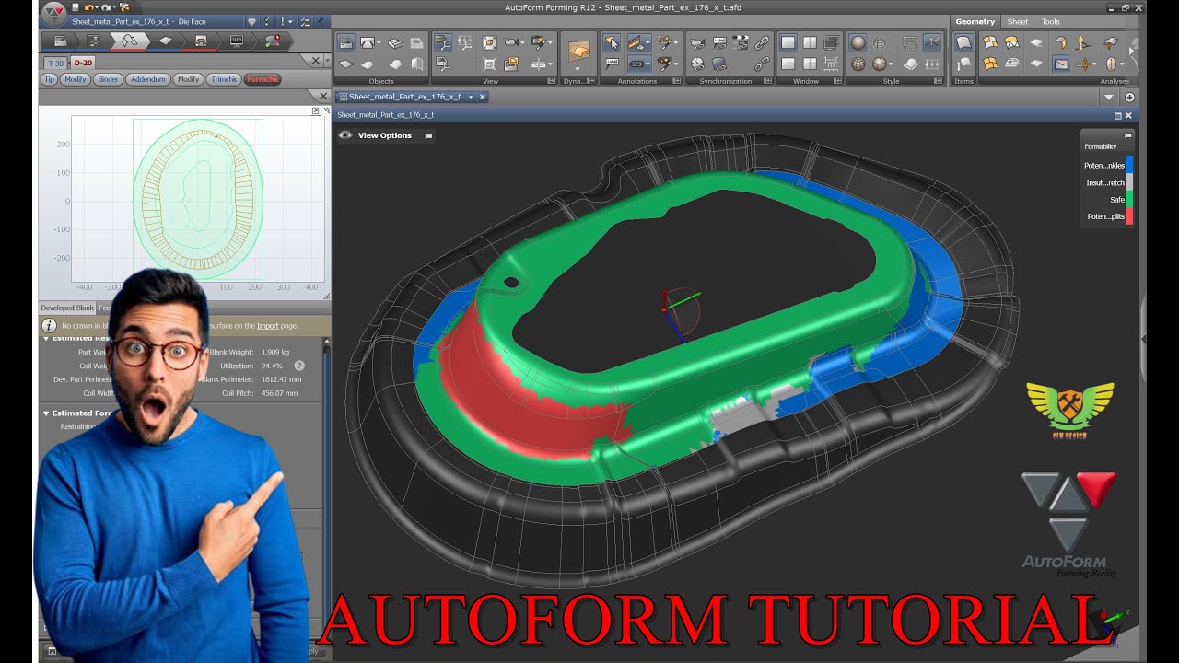This screenshot has height=663, width=1179.
Task: Toggle the View Options eye icon
Action: [x=345, y=135]
